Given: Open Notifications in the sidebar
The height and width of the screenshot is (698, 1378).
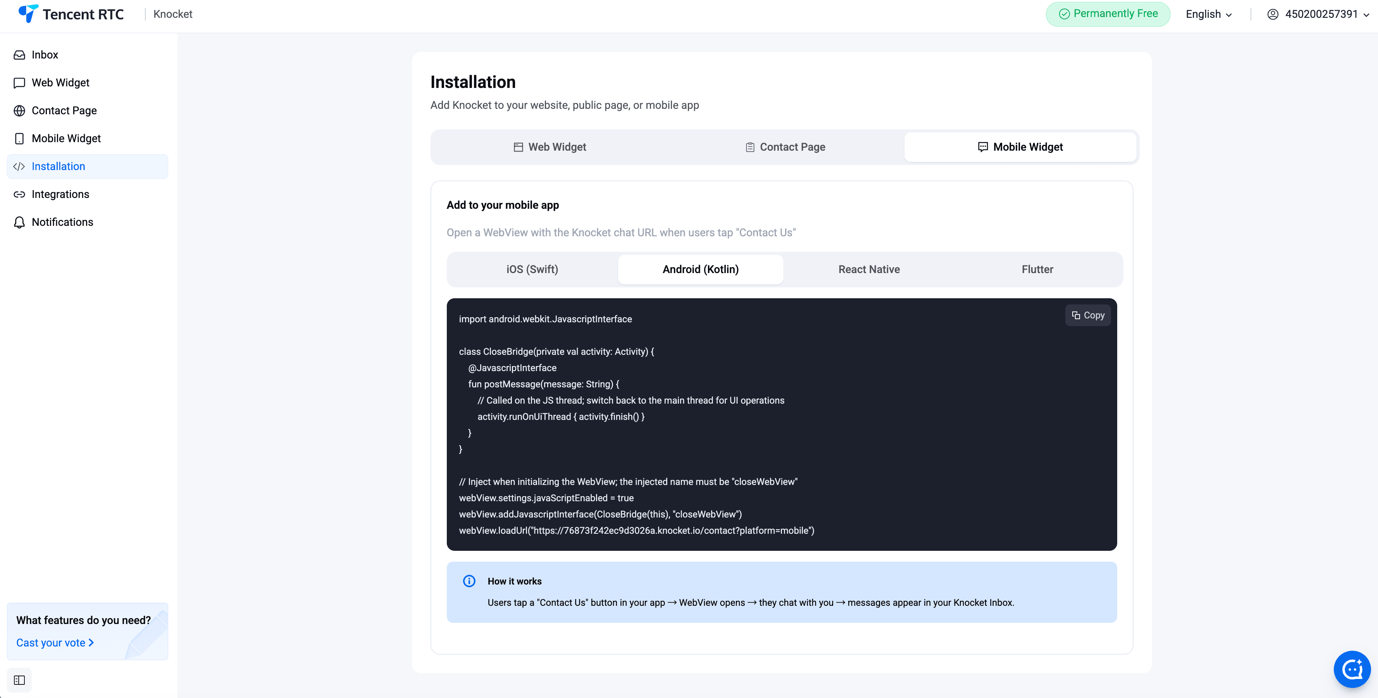Looking at the screenshot, I should click(x=87, y=222).
